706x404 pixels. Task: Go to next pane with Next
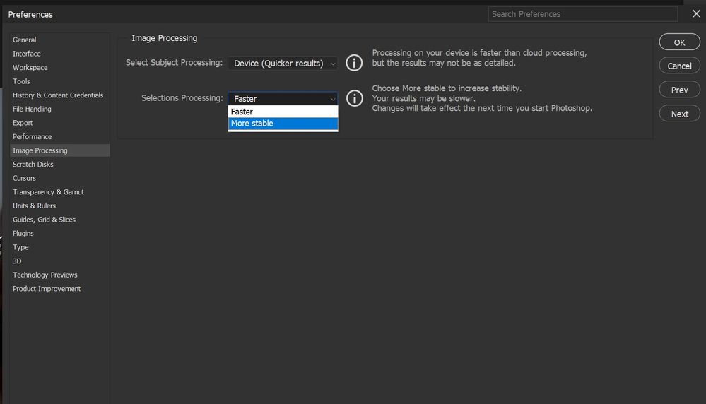coord(679,114)
